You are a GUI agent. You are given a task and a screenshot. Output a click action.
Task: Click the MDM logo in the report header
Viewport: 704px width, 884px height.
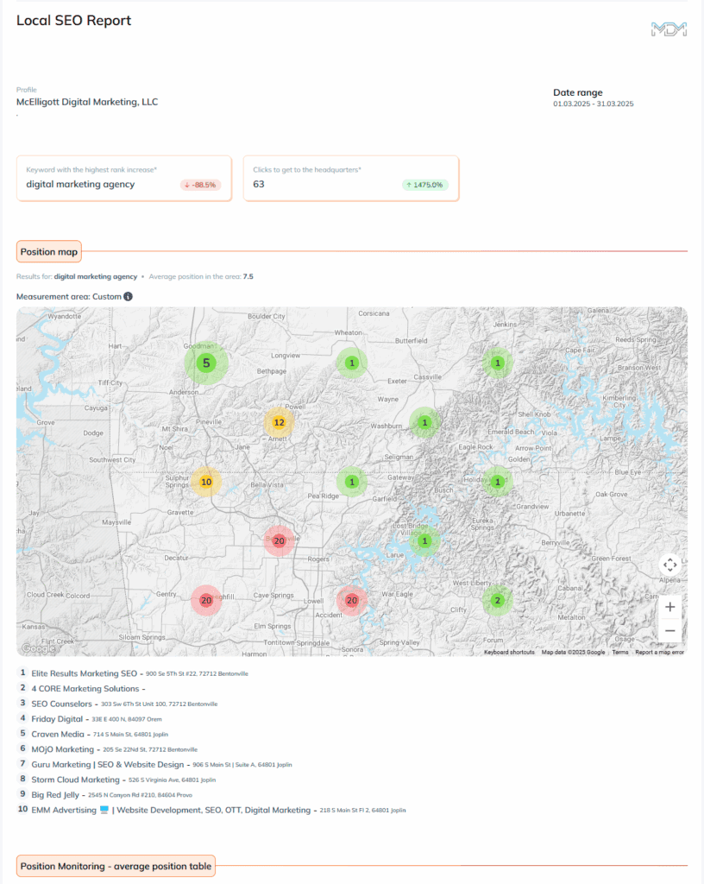[669, 28]
